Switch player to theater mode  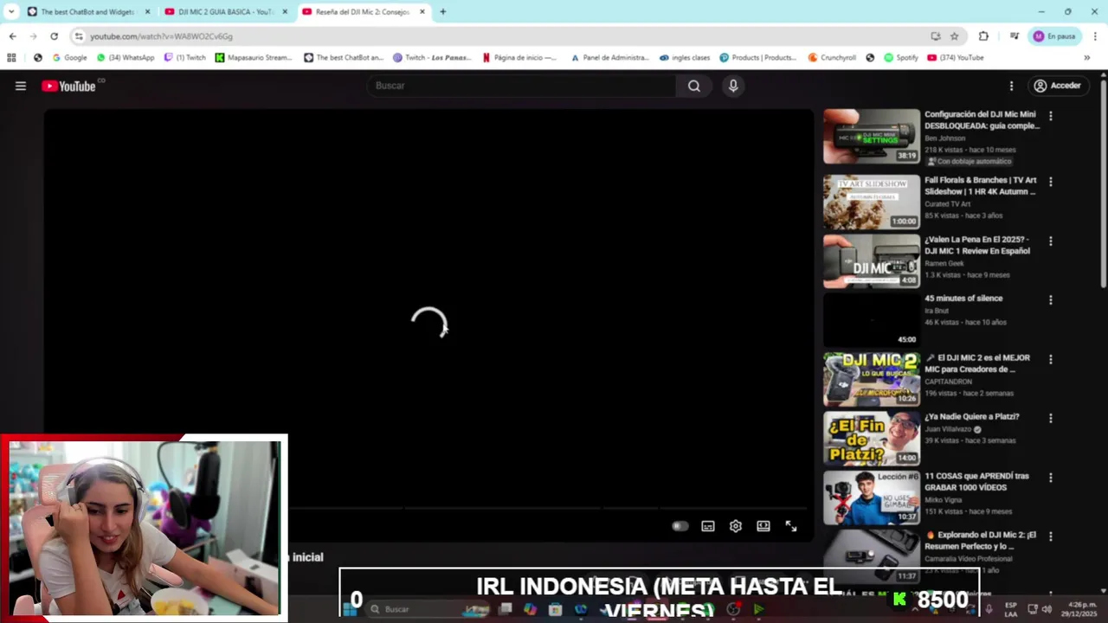click(x=763, y=526)
